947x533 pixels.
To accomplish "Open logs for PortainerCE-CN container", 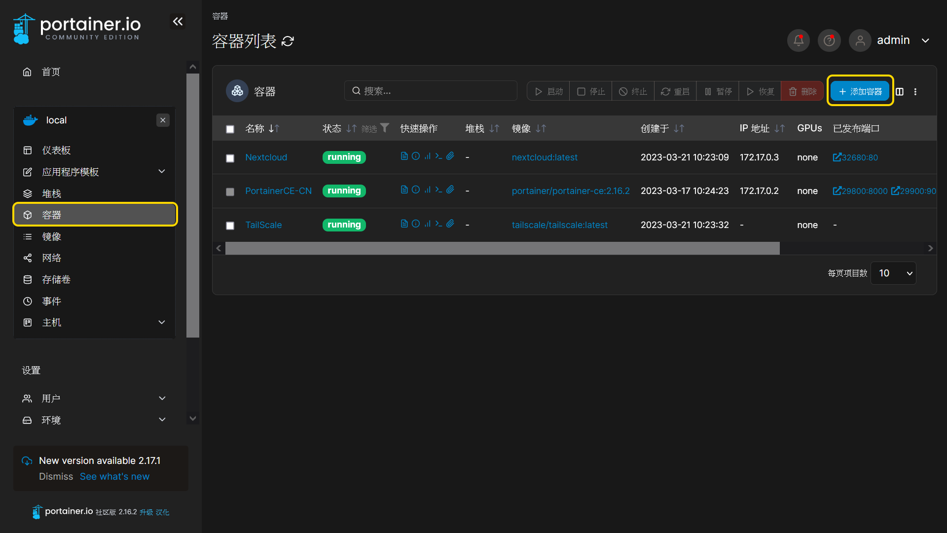I will click(x=404, y=190).
